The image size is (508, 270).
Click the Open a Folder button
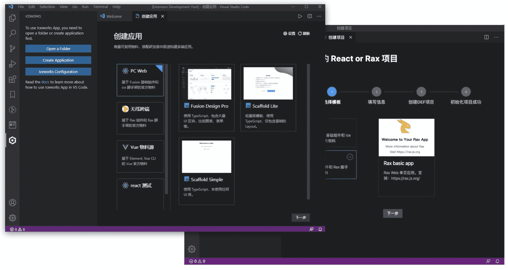point(58,49)
